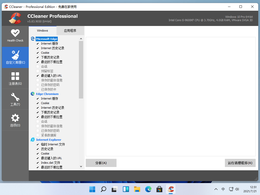Open Task View on taskbar

tap(114, 189)
